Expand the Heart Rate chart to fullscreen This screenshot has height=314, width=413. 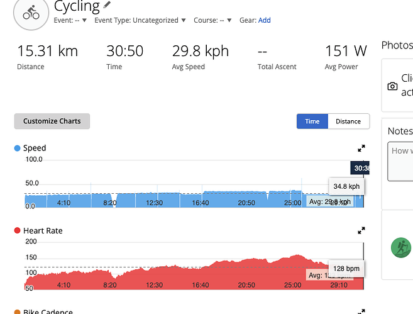pyautogui.click(x=361, y=231)
